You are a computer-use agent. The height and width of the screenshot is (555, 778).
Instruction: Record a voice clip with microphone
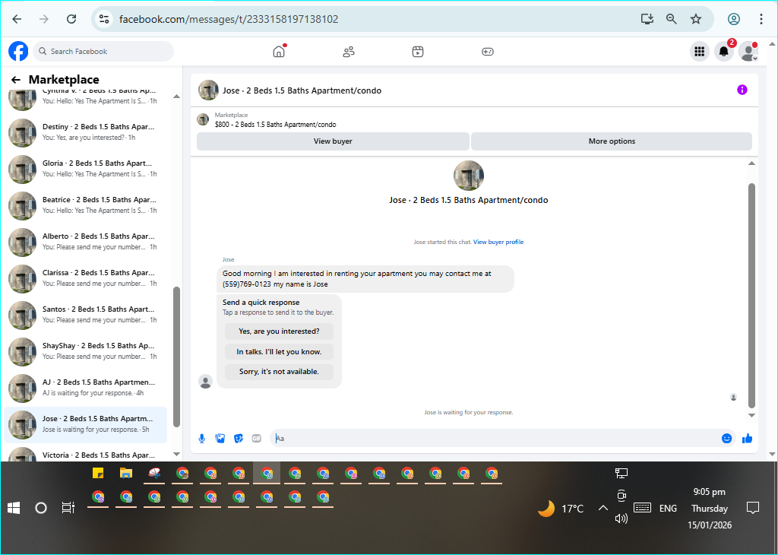pos(202,439)
